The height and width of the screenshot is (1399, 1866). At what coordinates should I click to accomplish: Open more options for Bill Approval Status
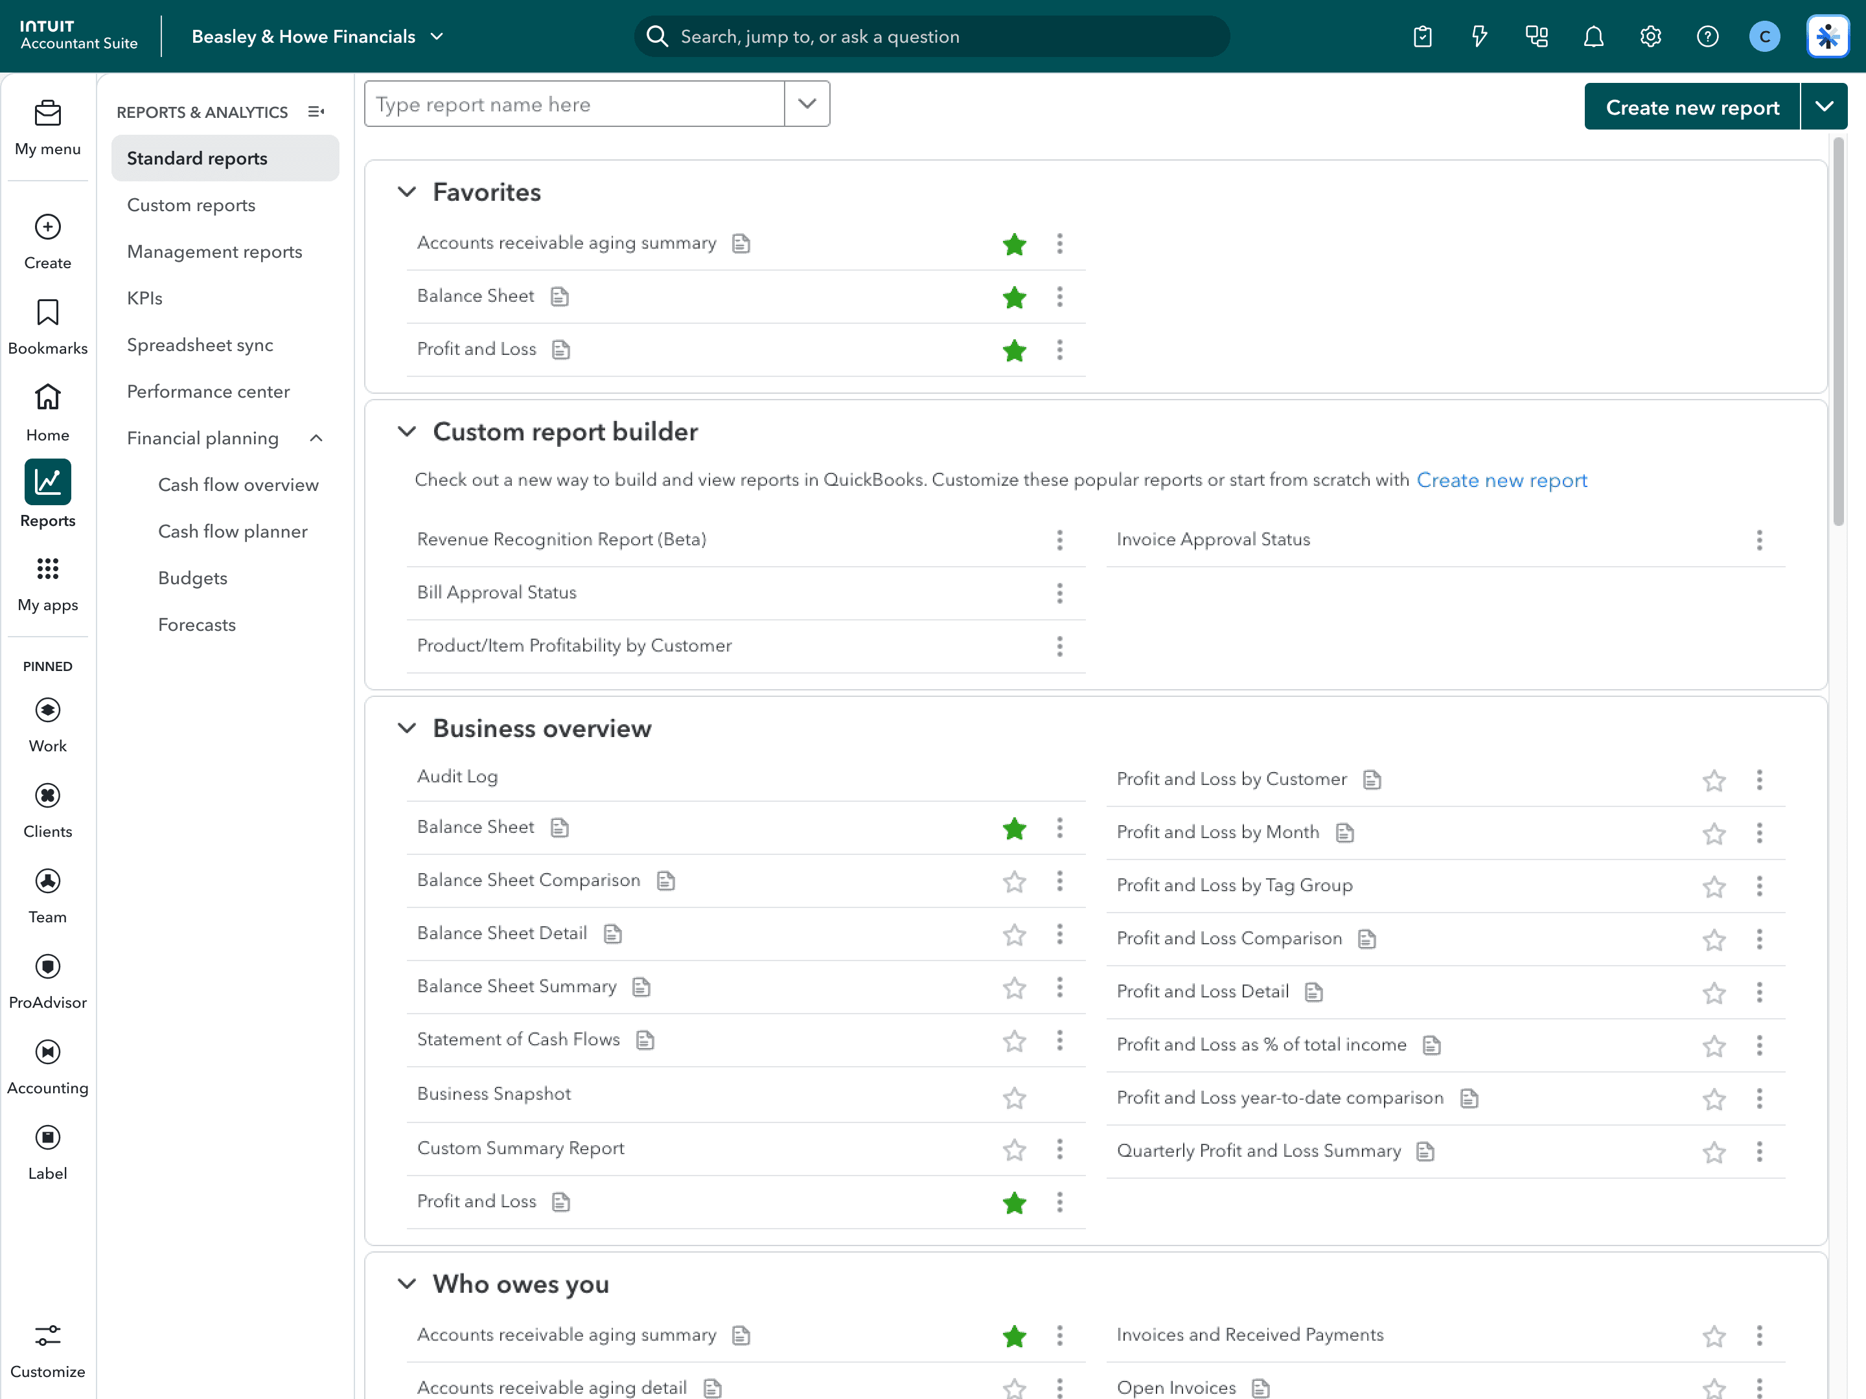pyautogui.click(x=1059, y=593)
